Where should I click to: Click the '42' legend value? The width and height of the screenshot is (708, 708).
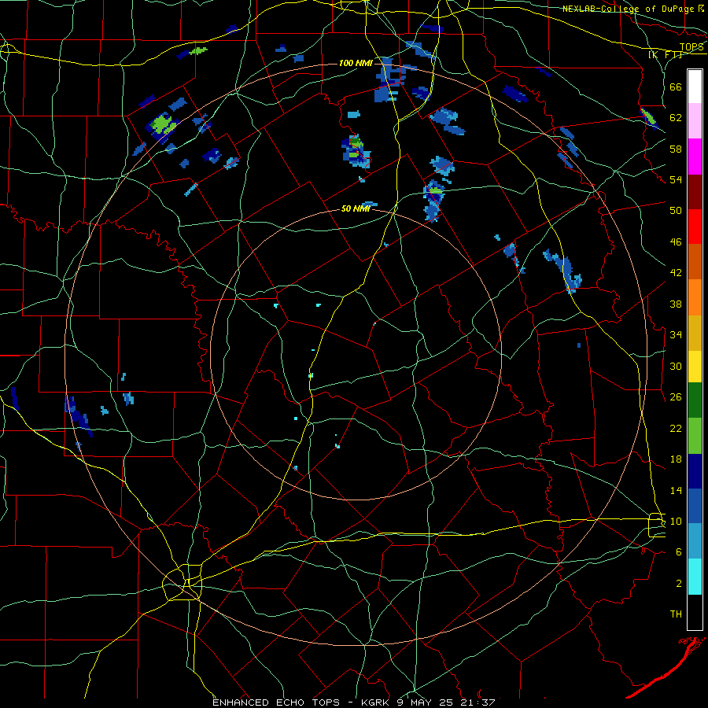676,272
